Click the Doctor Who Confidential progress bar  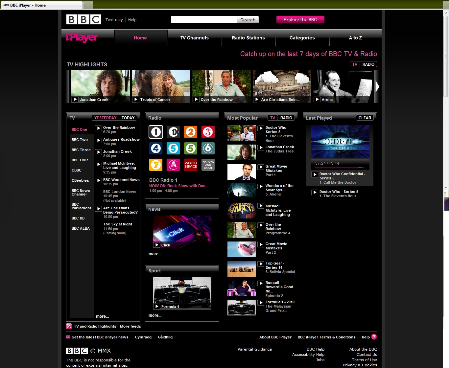coord(340,168)
